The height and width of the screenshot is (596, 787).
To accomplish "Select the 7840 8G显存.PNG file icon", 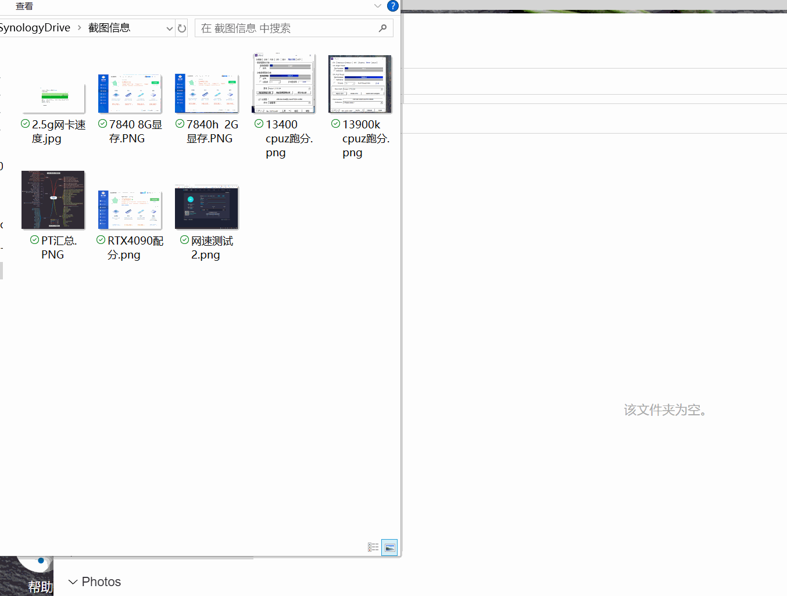I will (130, 93).
